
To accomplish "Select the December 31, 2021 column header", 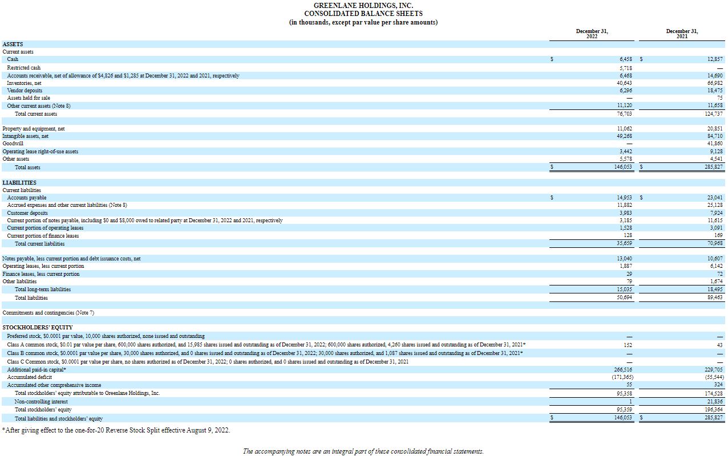I will (x=682, y=34).
